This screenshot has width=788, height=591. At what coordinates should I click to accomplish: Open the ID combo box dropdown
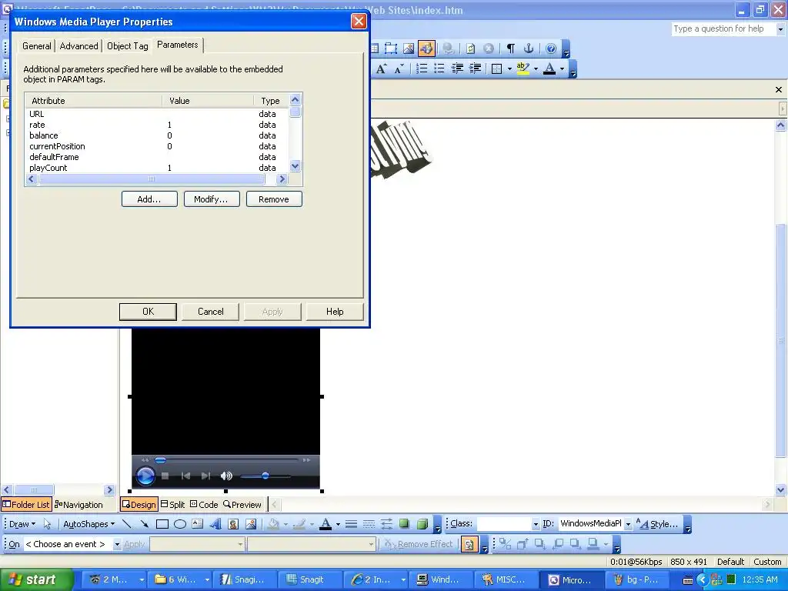pos(628,524)
